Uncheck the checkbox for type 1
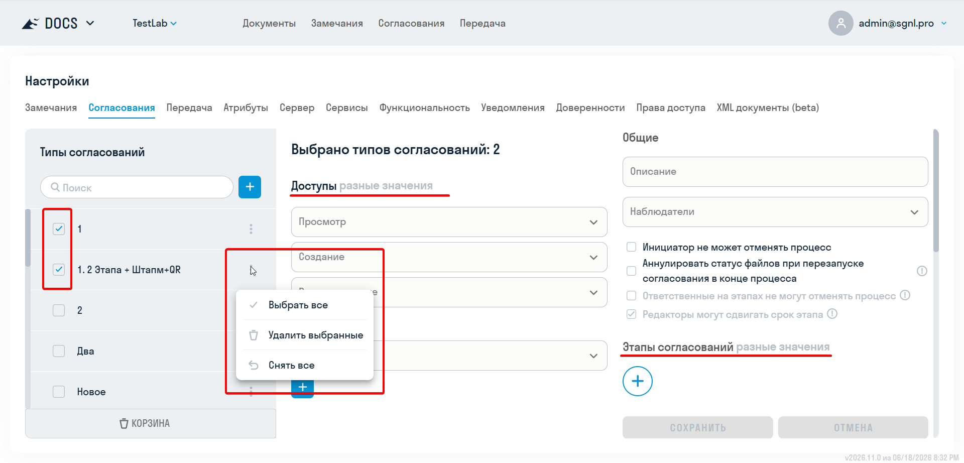Image resolution: width=964 pixels, height=463 pixels. click(x=59, y=229)
